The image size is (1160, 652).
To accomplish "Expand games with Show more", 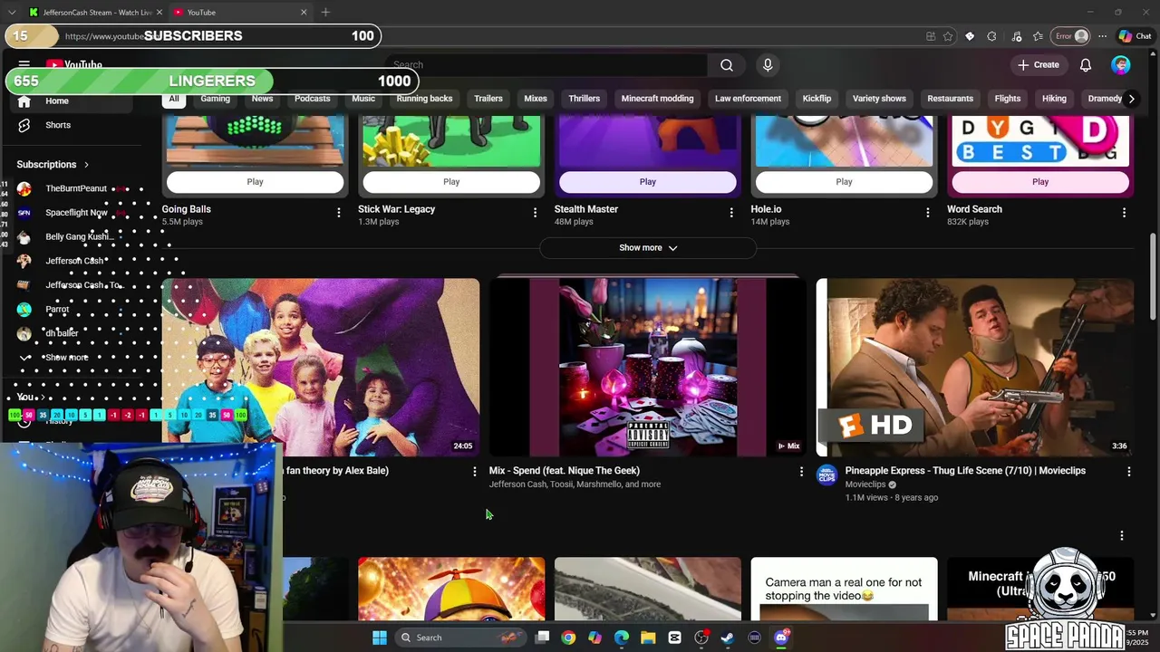I will (648, 248).
